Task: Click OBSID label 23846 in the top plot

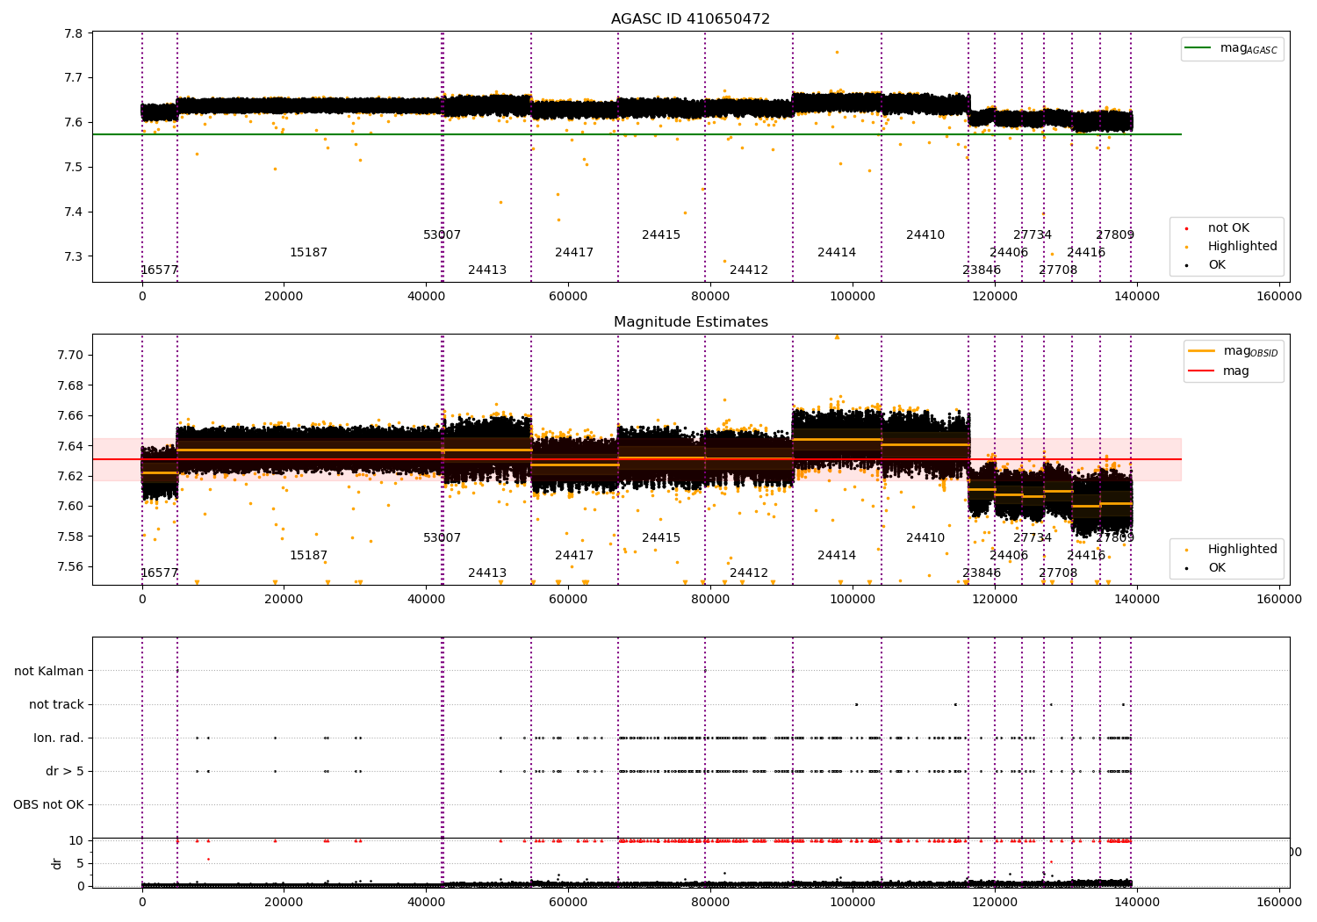Action: pyautogui.click(x=982, y=270)
